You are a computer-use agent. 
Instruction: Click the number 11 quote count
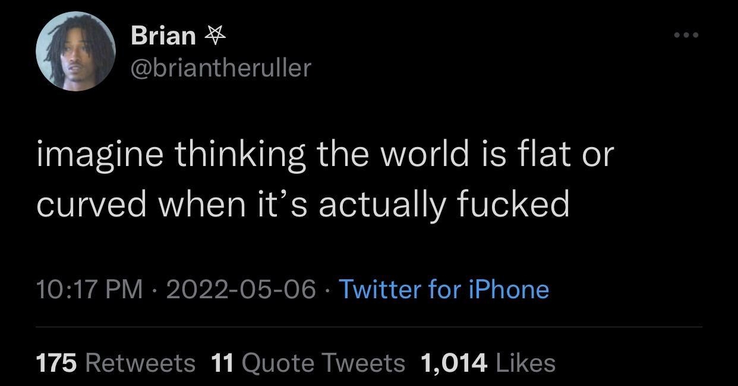click(222, 362)
